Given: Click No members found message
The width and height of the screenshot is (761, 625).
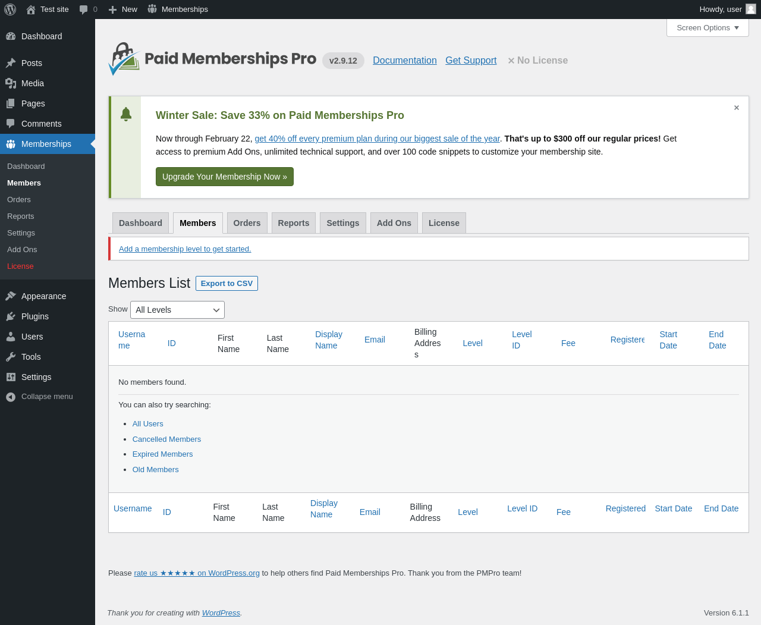Looking at the screenshot, I should pos(152,382).
